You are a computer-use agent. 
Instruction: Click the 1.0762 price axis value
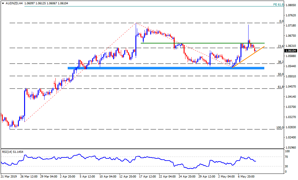[290, 15]
